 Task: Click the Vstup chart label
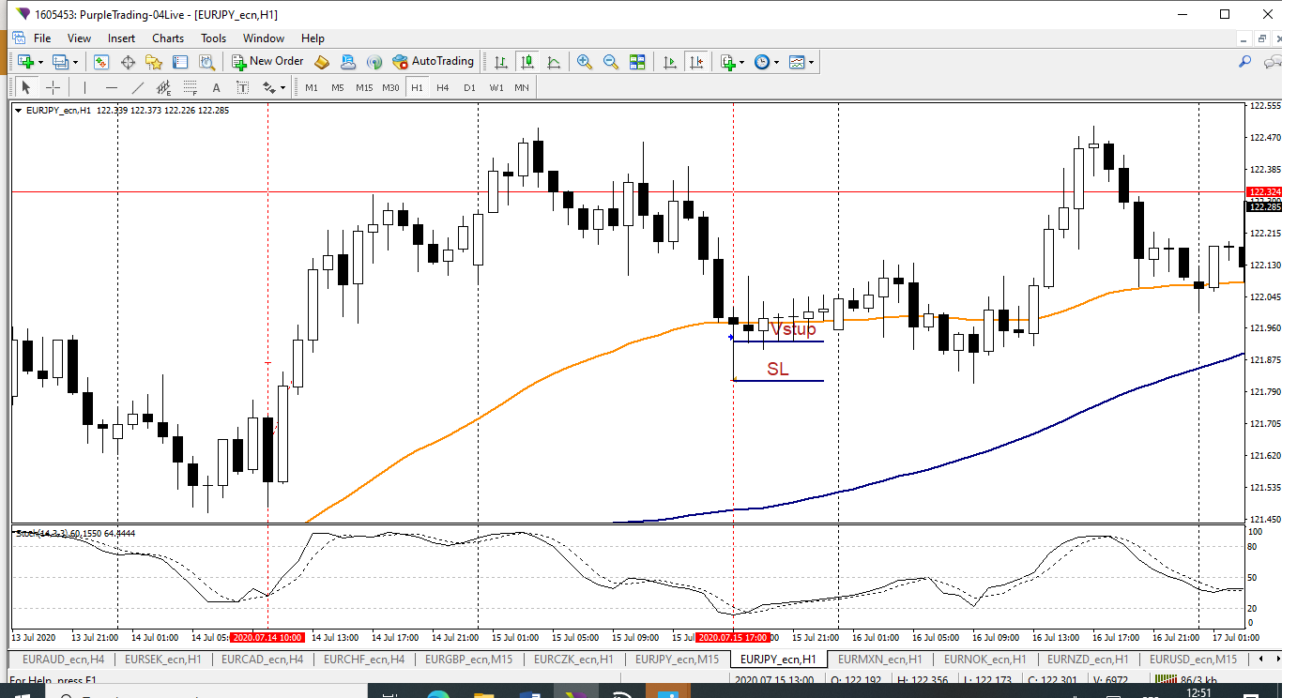(x=793, y=329)
